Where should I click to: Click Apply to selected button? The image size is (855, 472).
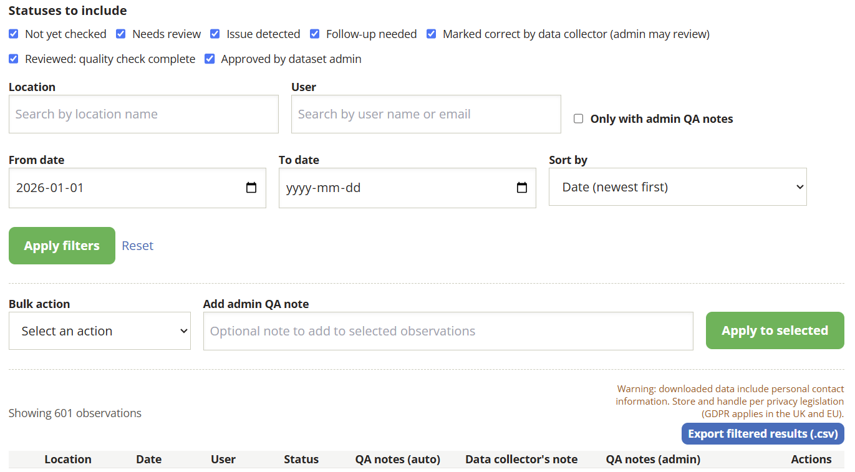775,330
